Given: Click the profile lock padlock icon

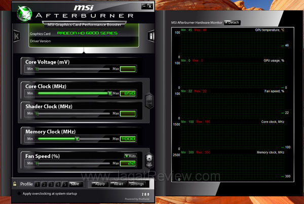Looking at the screenshot, I should pos(14,184).
